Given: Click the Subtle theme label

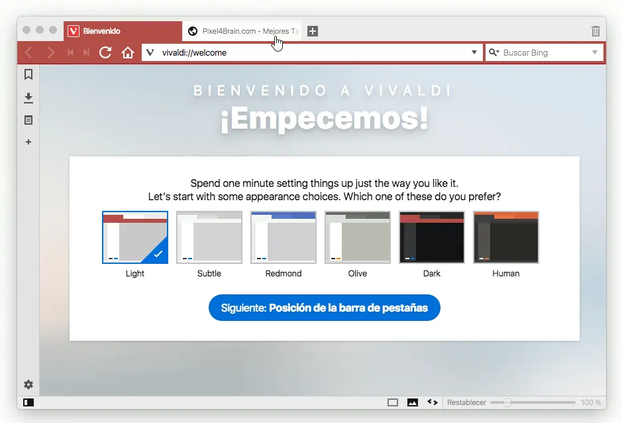Looking at the screenshot, I should pos(209,273).
